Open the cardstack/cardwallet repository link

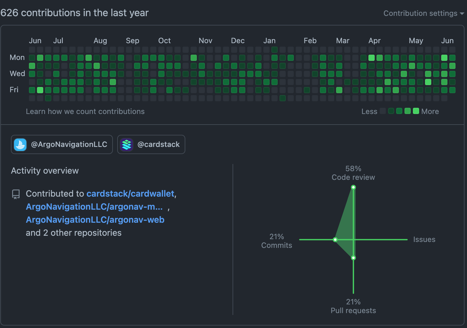[x=130, y=194]
